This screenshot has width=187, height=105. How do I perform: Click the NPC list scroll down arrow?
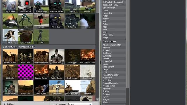98,99
